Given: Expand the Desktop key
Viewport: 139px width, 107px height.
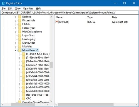Looking at the screenshot, I should tap(16, 17).
